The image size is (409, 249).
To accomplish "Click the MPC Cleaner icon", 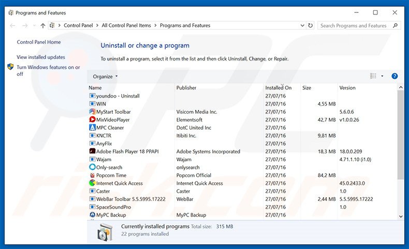I will pos(92,128).
